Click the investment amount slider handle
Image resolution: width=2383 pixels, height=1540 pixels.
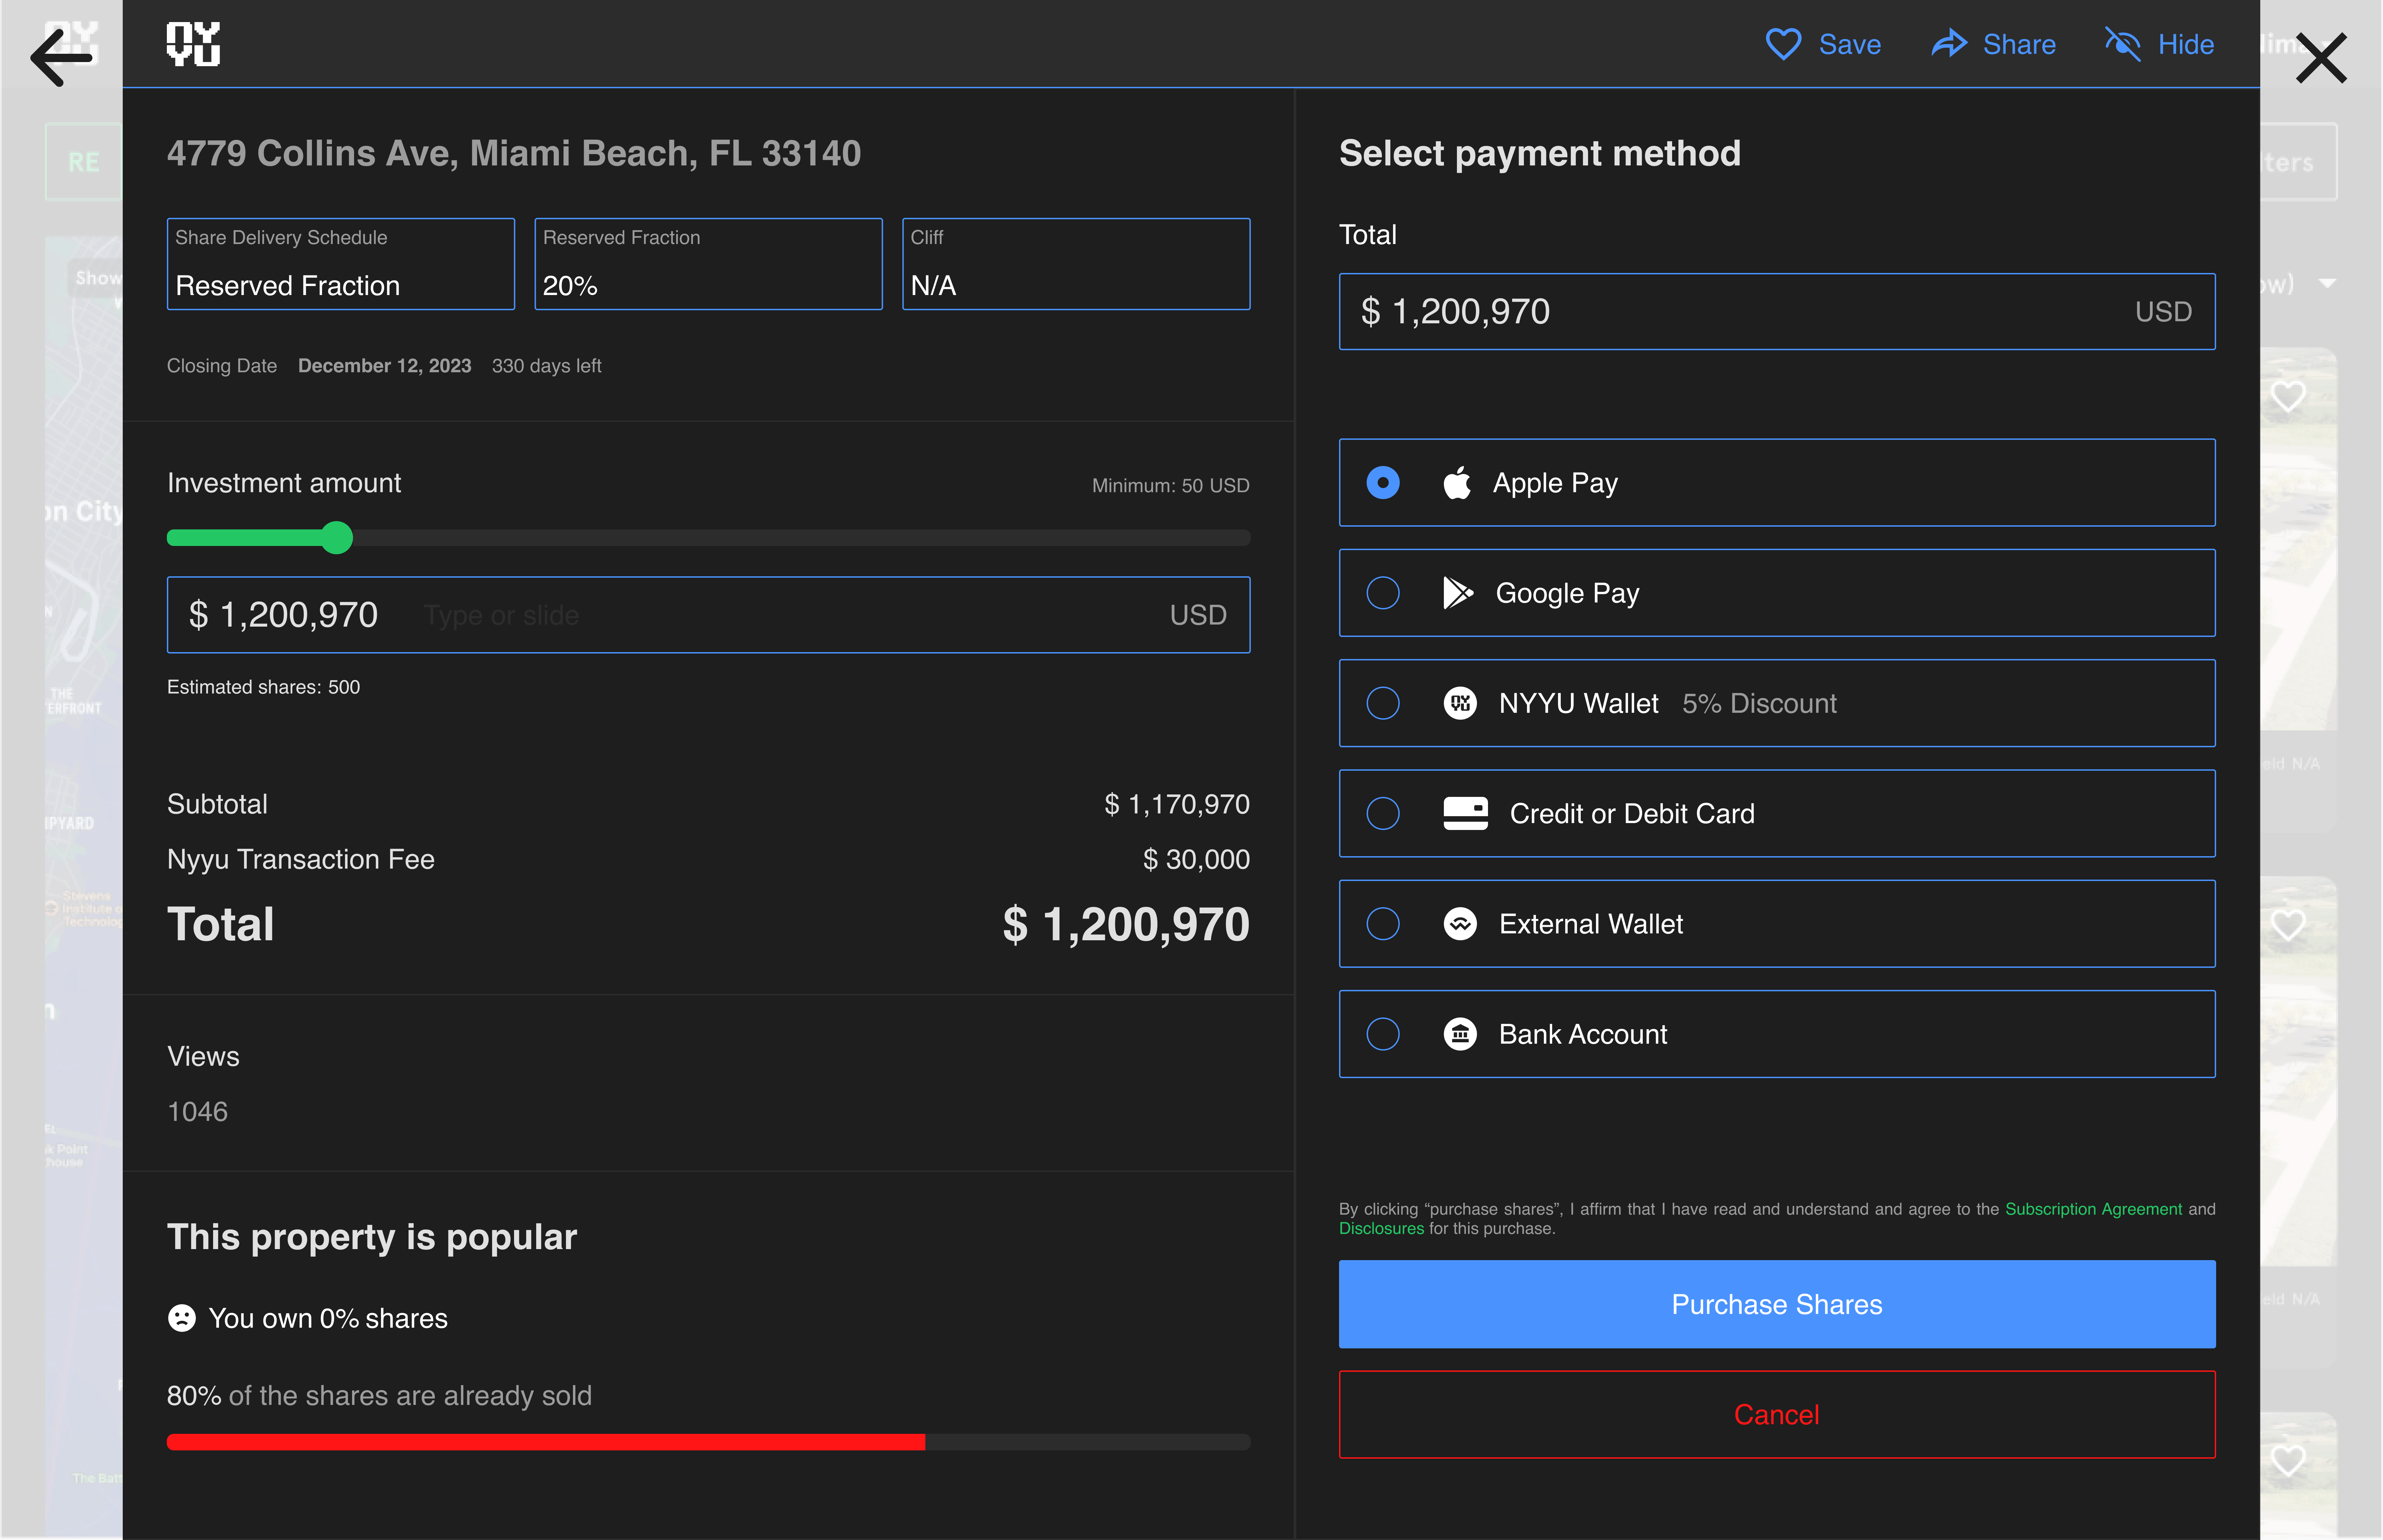click(337, 538)
